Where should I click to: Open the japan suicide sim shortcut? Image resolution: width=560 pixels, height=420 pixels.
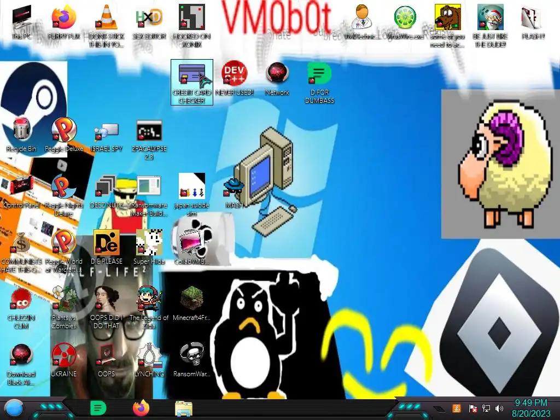[x=192, y=195]
